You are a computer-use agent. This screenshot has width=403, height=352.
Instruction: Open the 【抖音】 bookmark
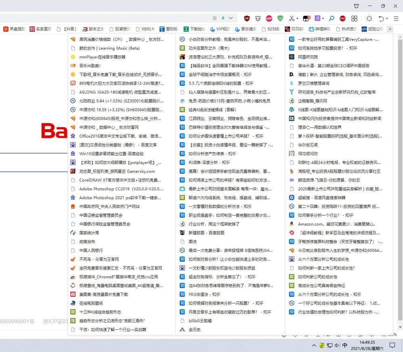(67, 29)
